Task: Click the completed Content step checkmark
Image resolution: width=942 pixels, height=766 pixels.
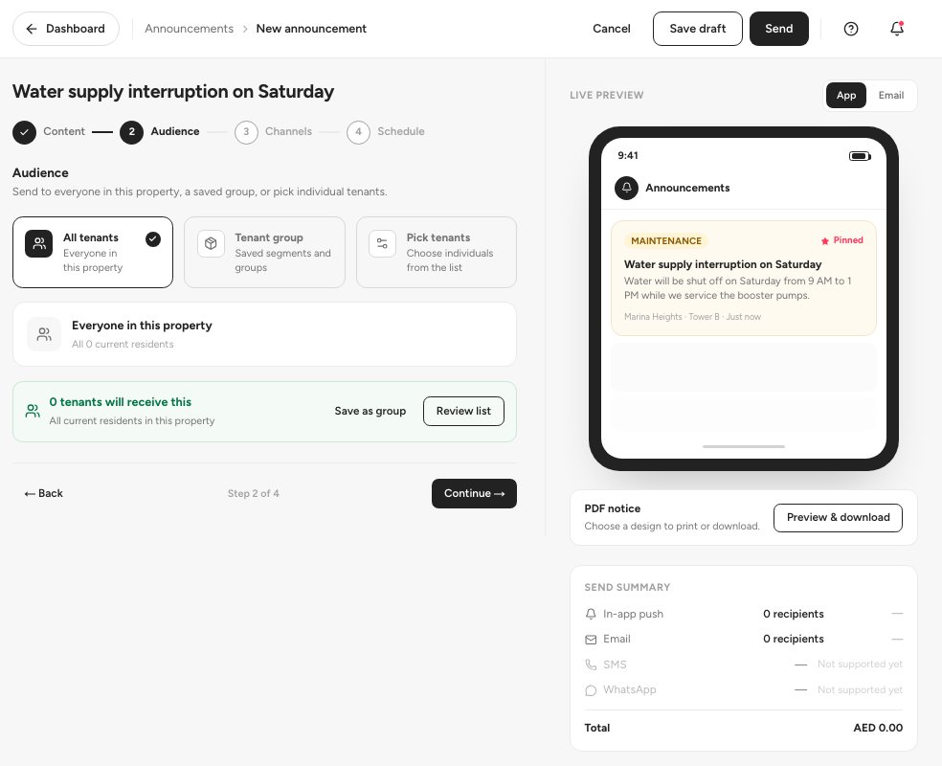Action: click(24, 132)
